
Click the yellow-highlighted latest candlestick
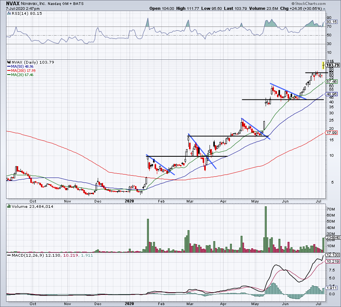pyautogui.click(x=323, y=65)
